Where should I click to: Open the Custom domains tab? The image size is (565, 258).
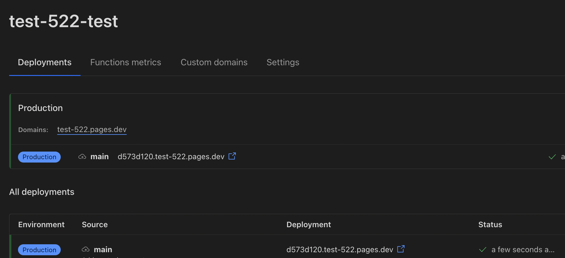214,62
